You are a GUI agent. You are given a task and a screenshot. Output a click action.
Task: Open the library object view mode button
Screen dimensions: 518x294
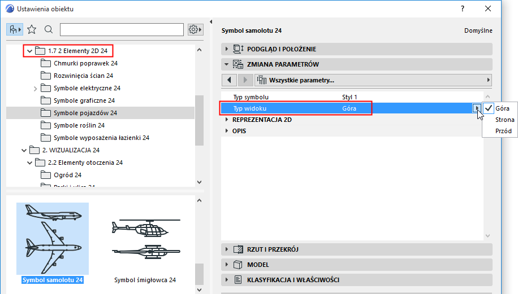[15, 29]
